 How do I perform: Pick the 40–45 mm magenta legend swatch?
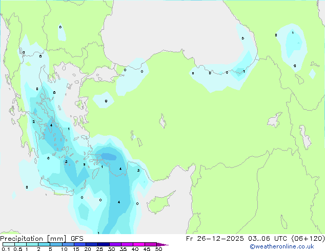point(139,244)
